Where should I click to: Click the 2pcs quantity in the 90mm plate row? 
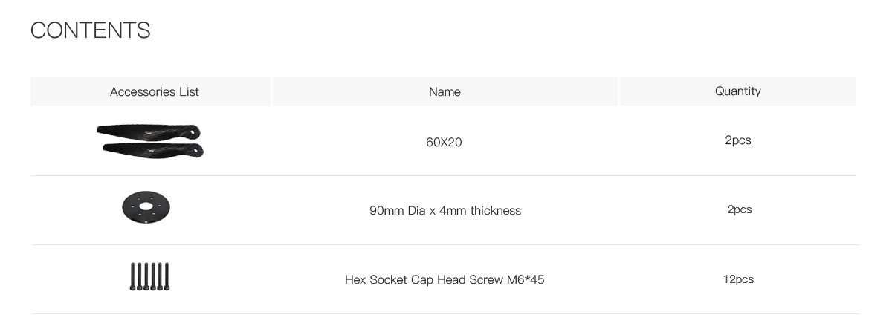pyautogui.click(x=739, y=209)
